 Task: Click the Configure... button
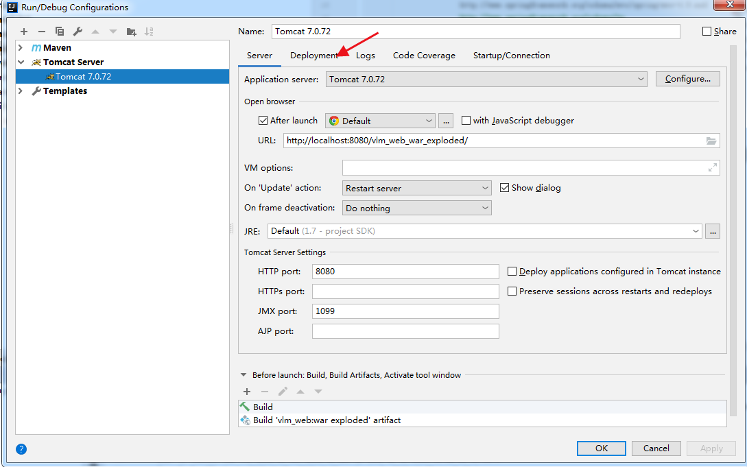click(688, 79)
